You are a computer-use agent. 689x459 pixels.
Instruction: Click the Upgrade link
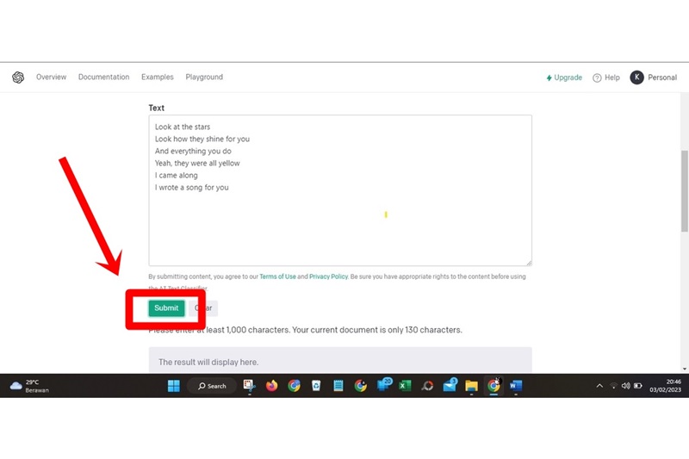pyautogui.click(x=564, y=78)
